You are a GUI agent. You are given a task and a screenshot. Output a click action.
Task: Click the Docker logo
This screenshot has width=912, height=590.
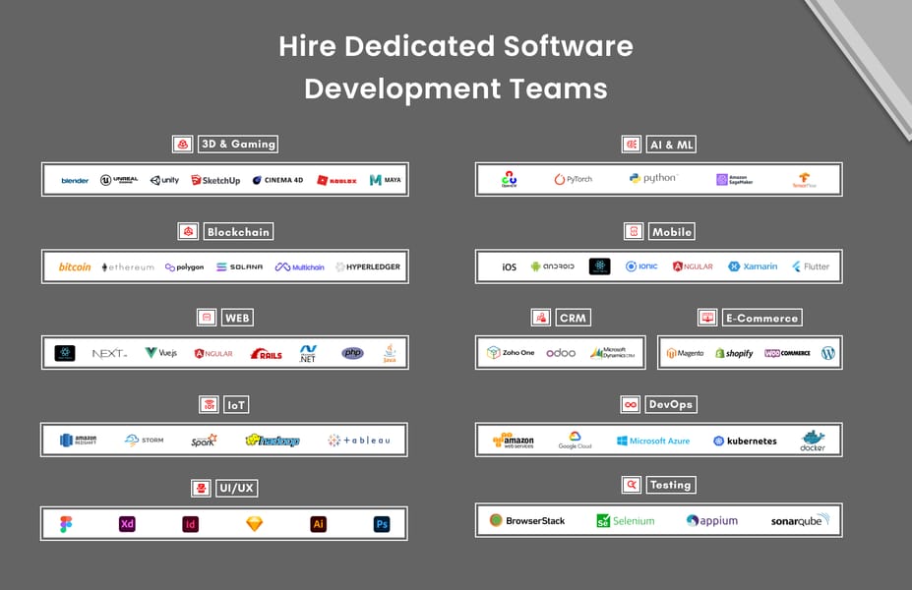click(813, 441)
